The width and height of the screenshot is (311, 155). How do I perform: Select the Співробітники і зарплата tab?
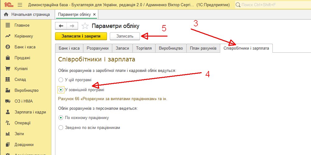[246, 48]
